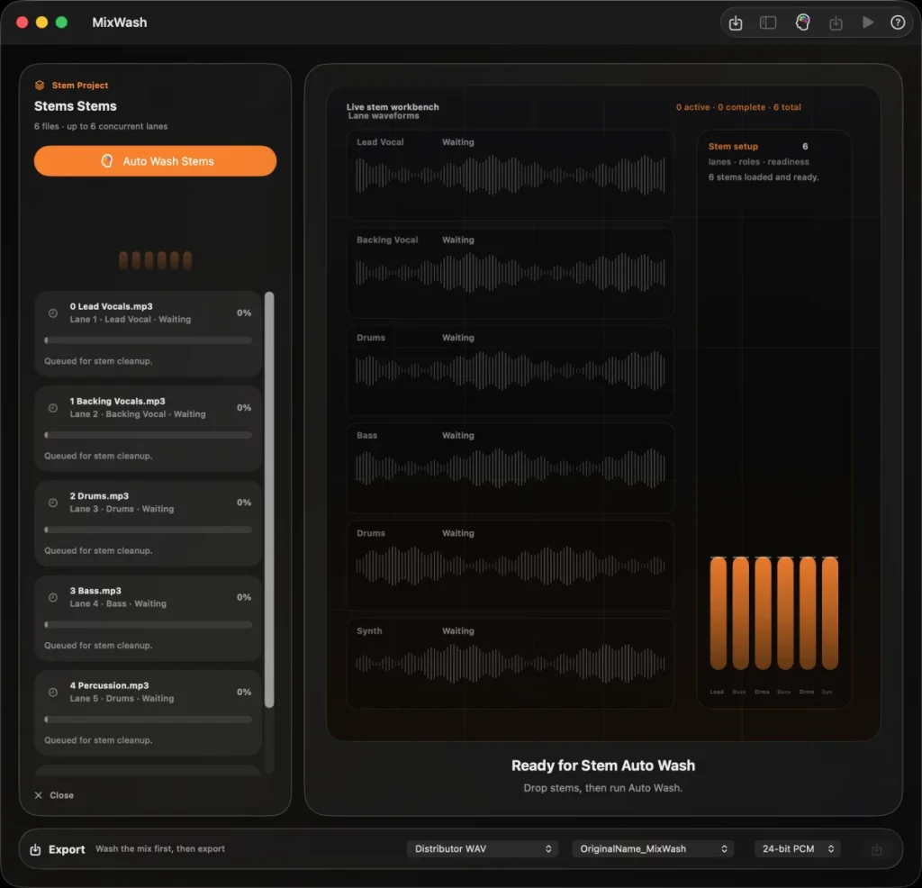The image size is (922, 888).
Task: Click the Lead orange level meter bar
Action: (718, 612)
